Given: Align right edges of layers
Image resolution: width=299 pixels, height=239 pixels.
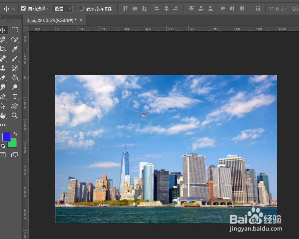Looking at the screenshot, I should [175, 8].
